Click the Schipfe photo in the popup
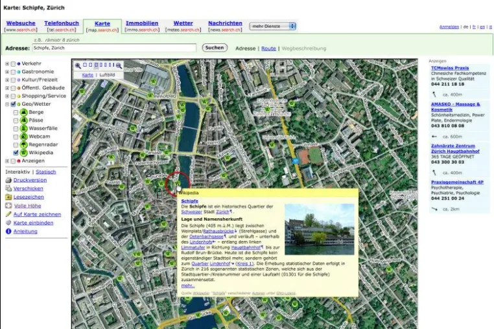494x329 pixels. tap(320, 229)
